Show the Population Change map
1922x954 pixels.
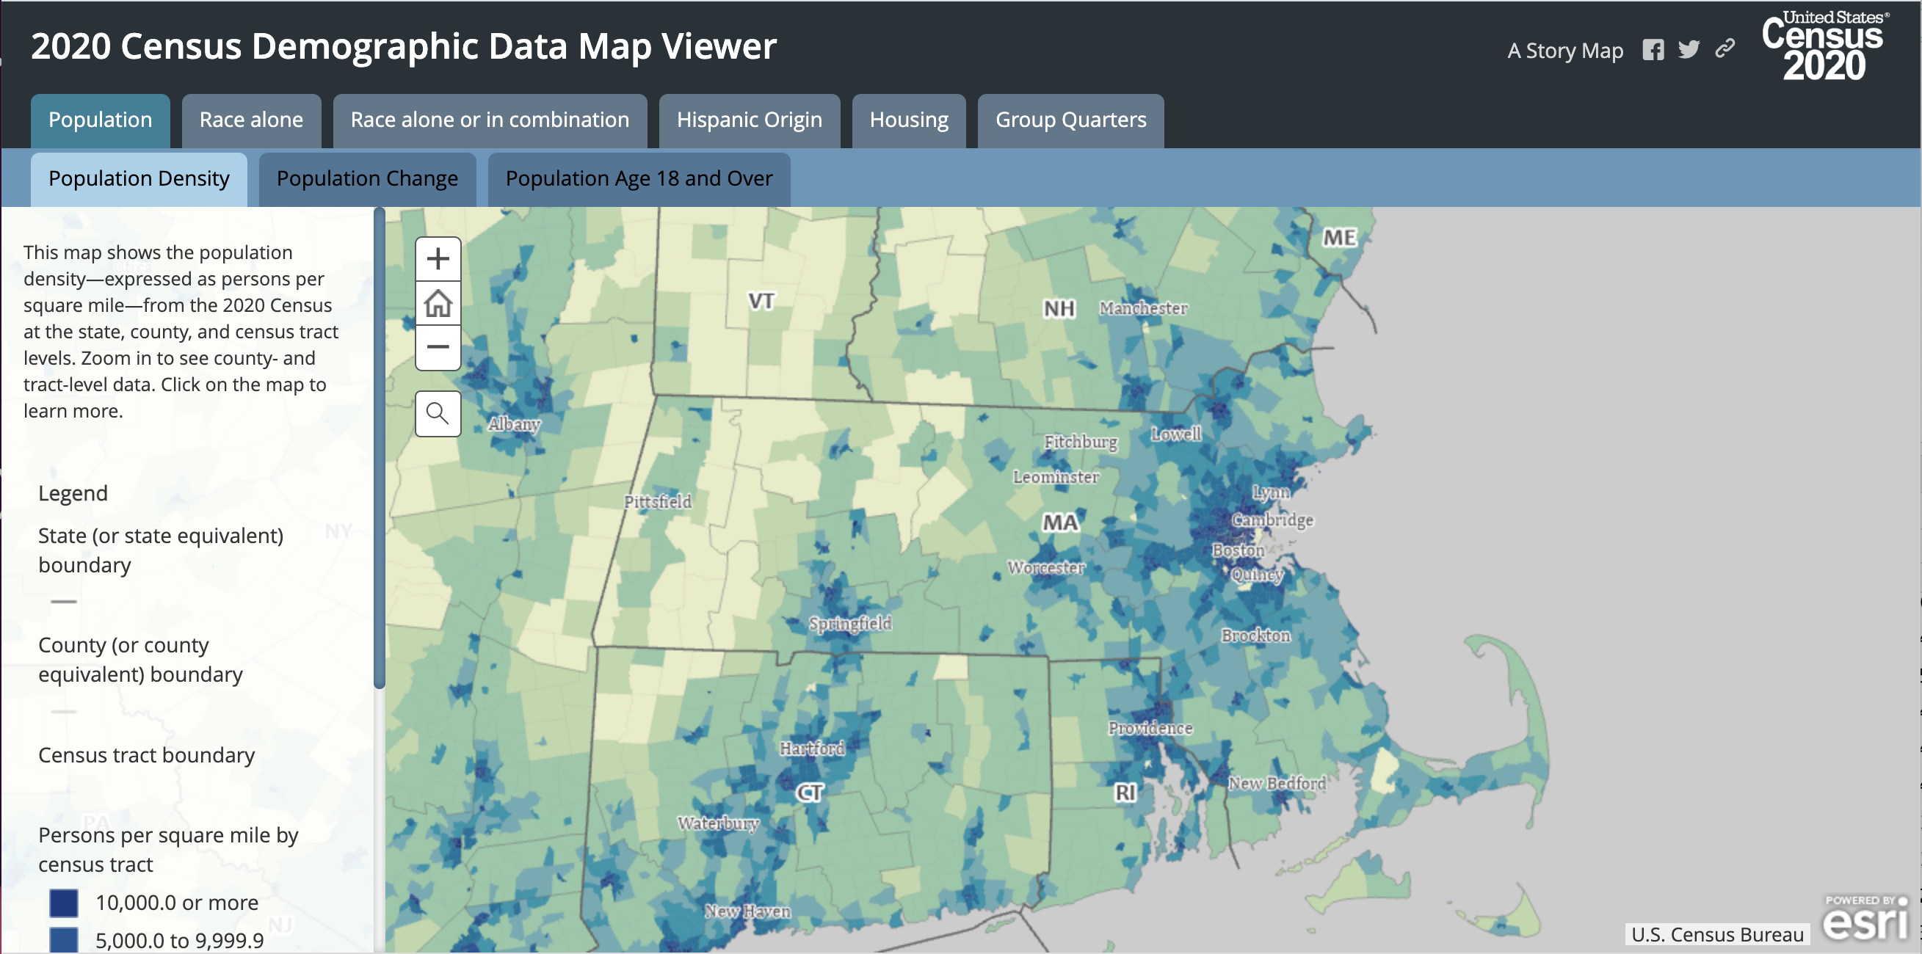(366, 179)
